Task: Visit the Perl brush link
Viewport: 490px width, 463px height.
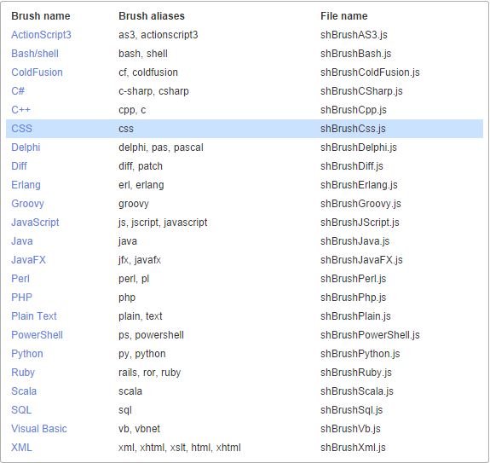Action: pyautogui.click(x=20, y=279)
